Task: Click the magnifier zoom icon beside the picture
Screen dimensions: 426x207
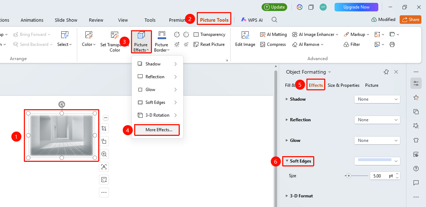Action: [x=104, y=154]
